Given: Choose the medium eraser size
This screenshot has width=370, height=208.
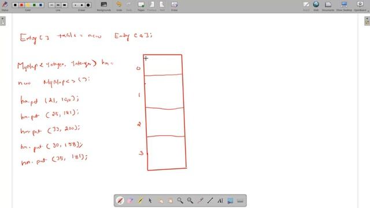Looking at the screenshot, I should tap(82, 5).
